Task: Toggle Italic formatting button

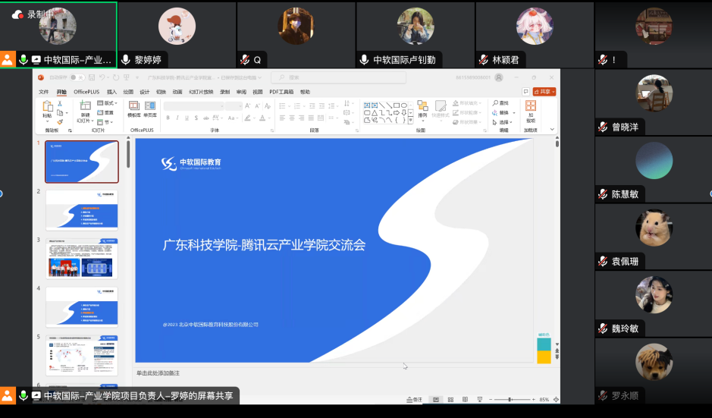Action: click(177, 118)
